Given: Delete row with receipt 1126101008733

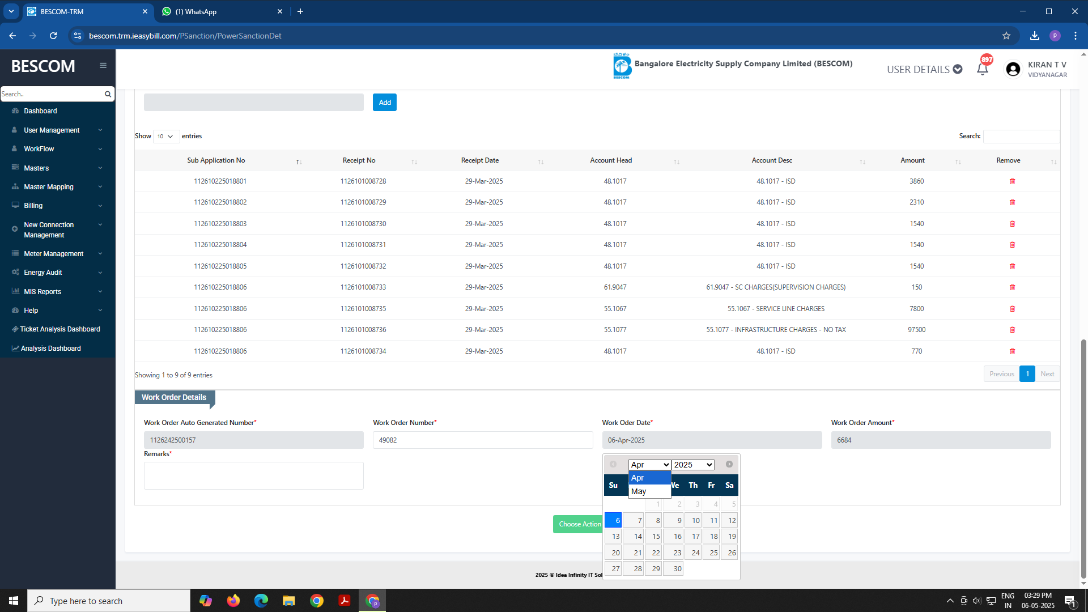Looking at the screenshot, I should point(1012,287).
